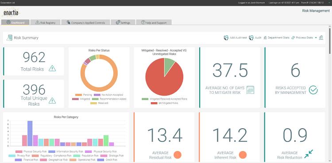Image resolution: width=332 pixels, height=163 pixels.
Task: Click the warning triangle beside Total Risks
Action: click(52, 68)
